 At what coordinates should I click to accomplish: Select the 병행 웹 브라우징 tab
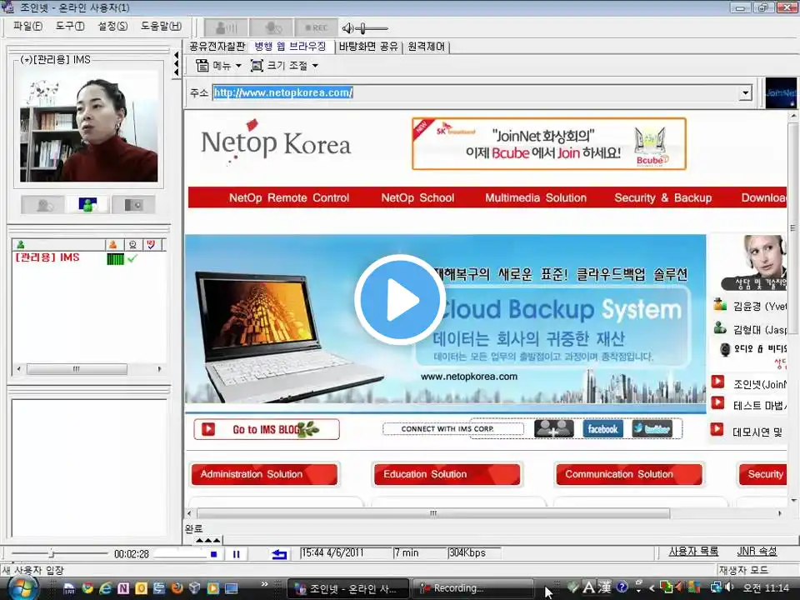pos(290,47)
